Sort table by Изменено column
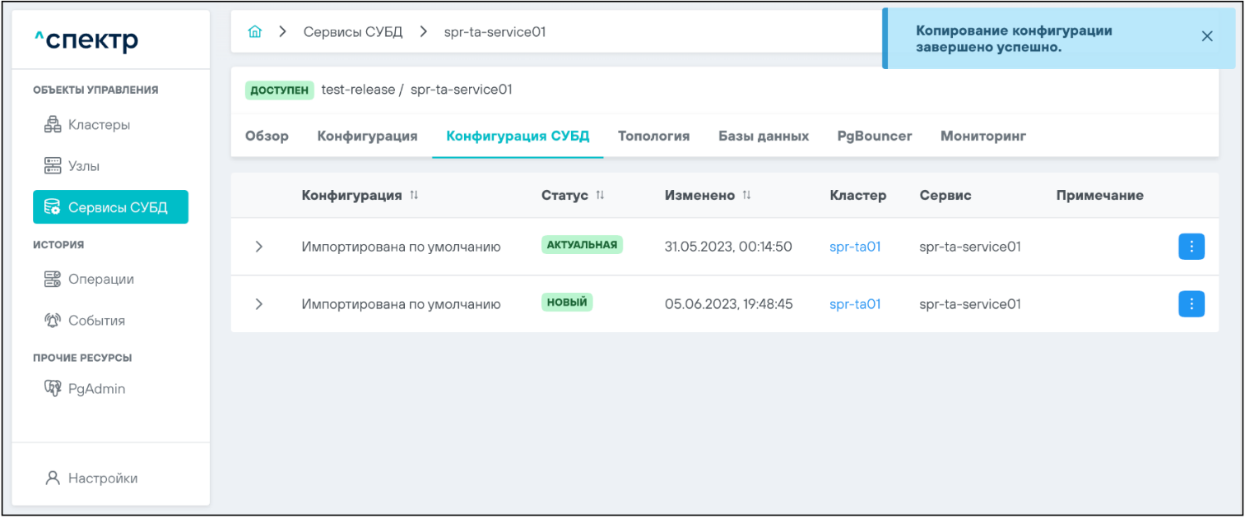 click(x=746, y=196)
